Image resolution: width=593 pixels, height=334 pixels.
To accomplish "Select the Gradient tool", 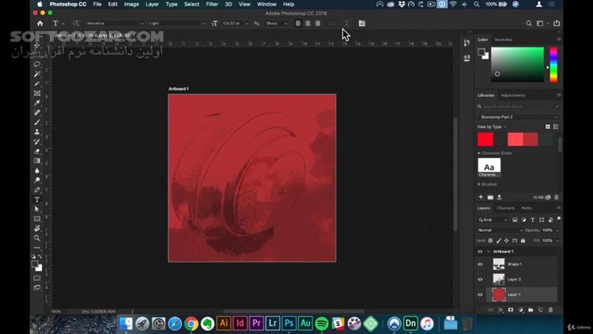I will pos(37,161).
